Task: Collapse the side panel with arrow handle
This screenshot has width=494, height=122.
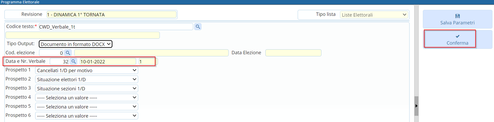Action: pyautogui.click(x=416, y=106)
